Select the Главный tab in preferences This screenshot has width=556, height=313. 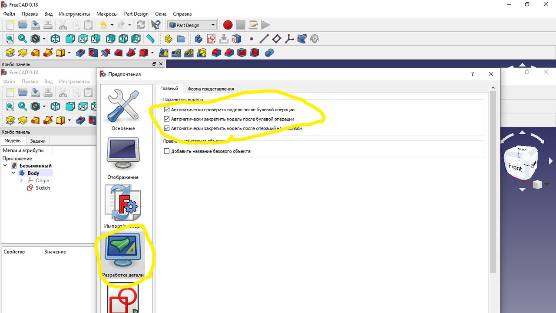click(169, 89)
